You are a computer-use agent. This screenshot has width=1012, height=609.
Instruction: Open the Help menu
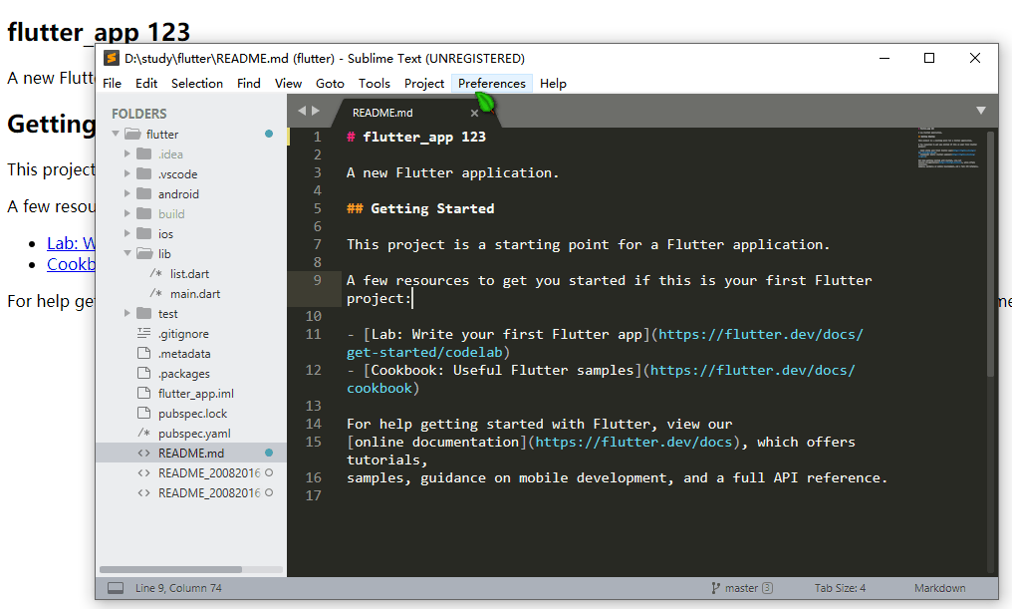553,84
